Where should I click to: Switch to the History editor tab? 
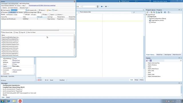142,80
